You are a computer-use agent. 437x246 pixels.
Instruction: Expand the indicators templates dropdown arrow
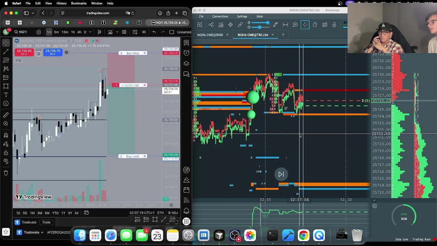click(117, 32)
